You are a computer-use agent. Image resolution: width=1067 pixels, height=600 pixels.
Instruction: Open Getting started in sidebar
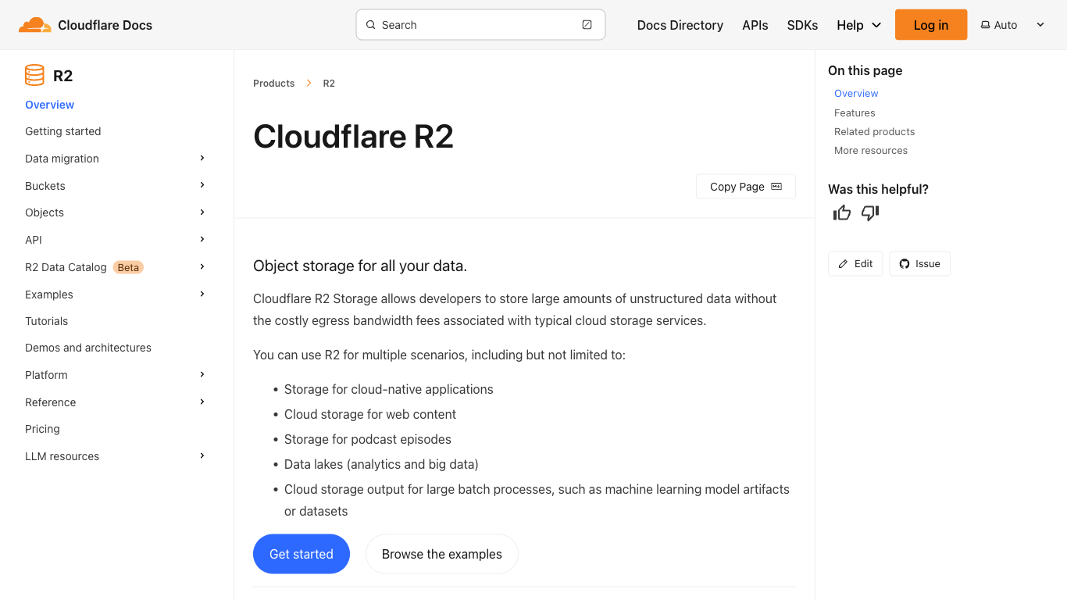pyautogui.click(x=63, y=131)
